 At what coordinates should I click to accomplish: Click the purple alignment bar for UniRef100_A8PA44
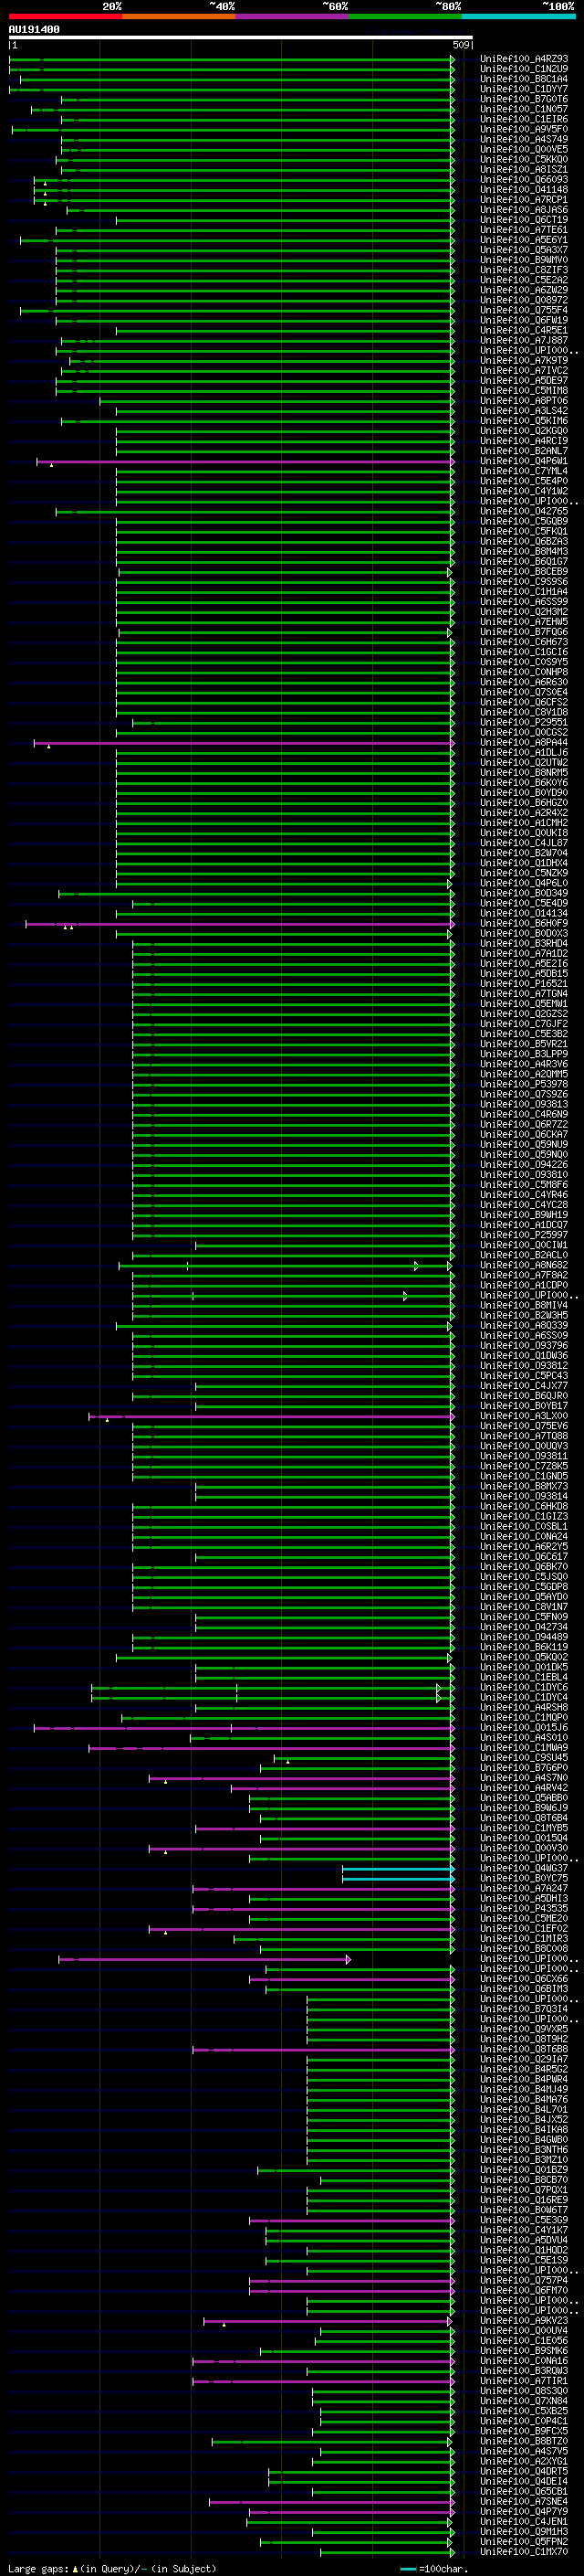coord(245,743)
